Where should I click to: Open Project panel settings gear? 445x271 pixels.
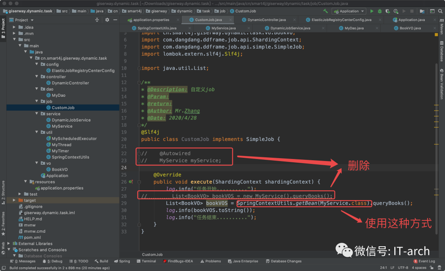click(x=107, y=20)
